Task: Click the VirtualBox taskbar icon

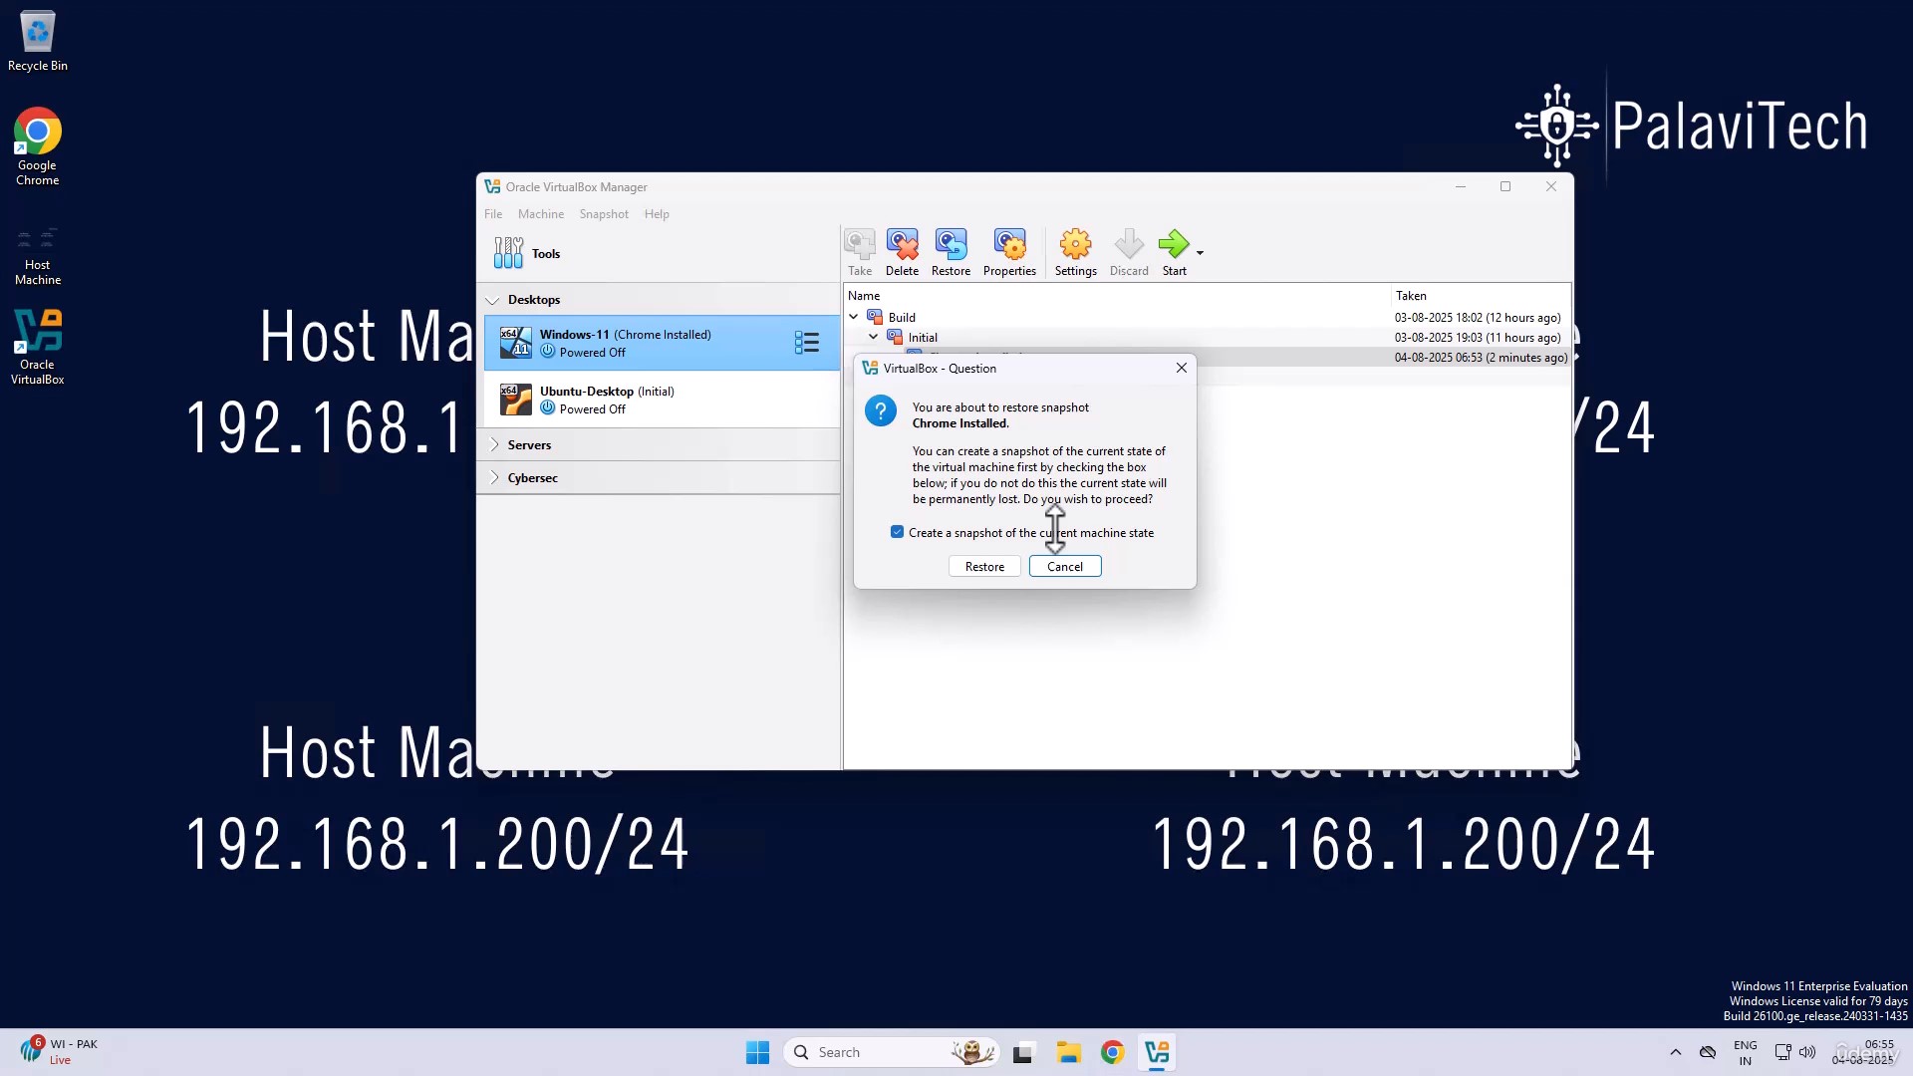Action: click(1157, 1052)
